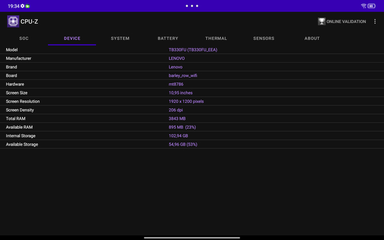384x240 pixels.
Task: Click the 54,96 GB (53%) value
Action: (x=183, y=144)
